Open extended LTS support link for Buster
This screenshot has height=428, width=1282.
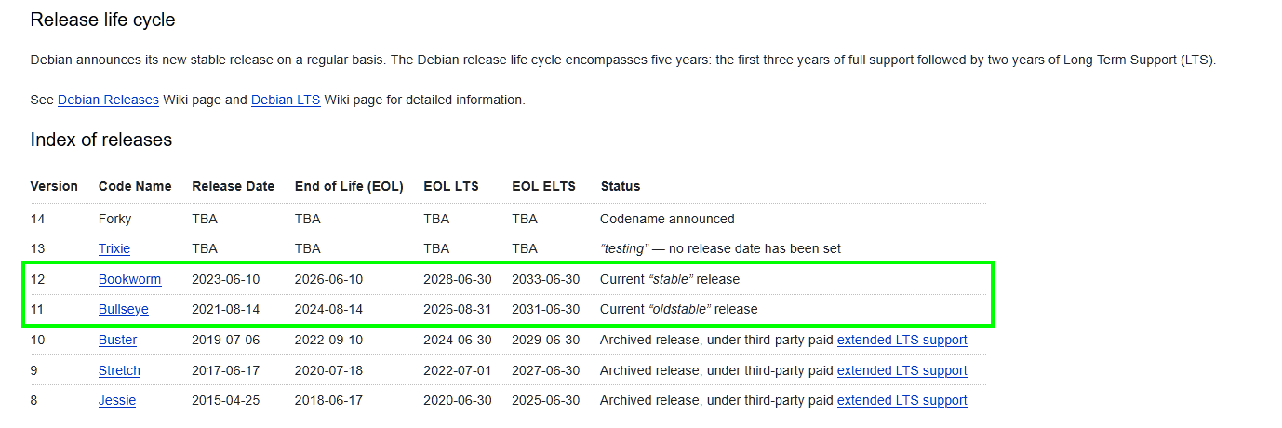coord(901,340)
